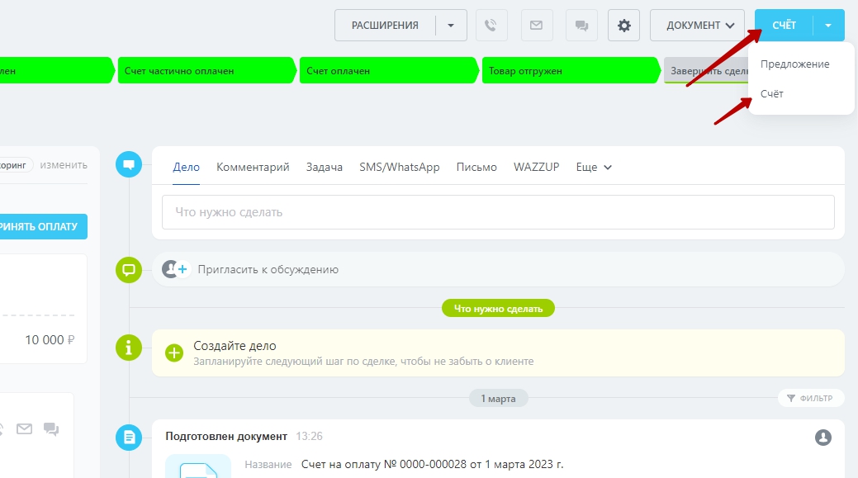Switch to the Комментарий tab
Screen dimensions: 858x478
253,167
